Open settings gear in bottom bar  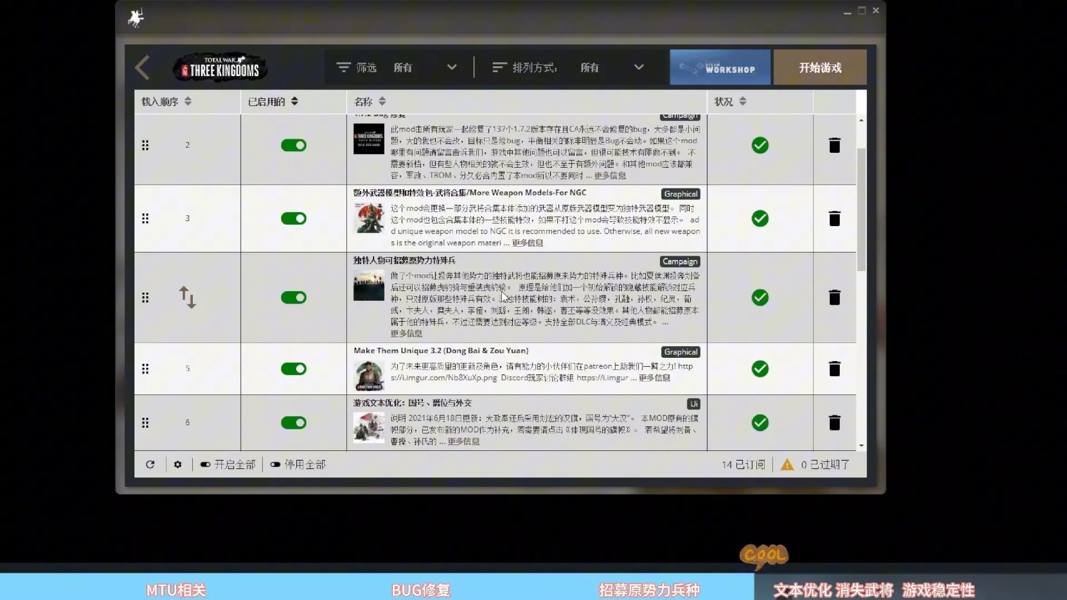[178, 464]
